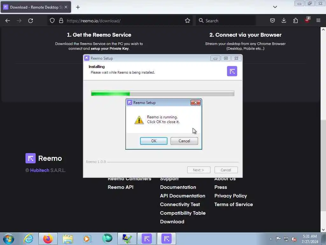Click the Firefox Search box

tap(226, 21)
